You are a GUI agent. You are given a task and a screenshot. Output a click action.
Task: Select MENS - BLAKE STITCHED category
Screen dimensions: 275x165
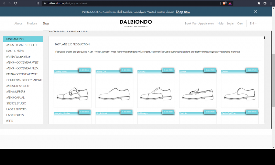point(23,45)
